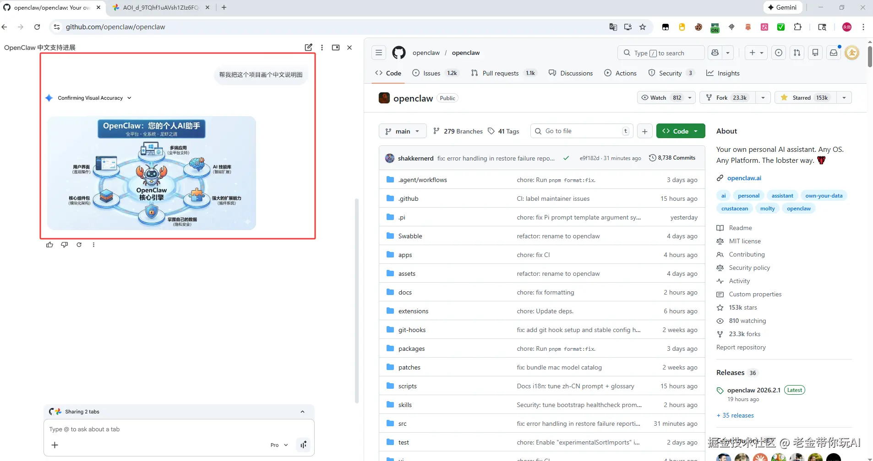
Task: Expand the Copilot dropdown arrow
Action: tap(728, 53)
